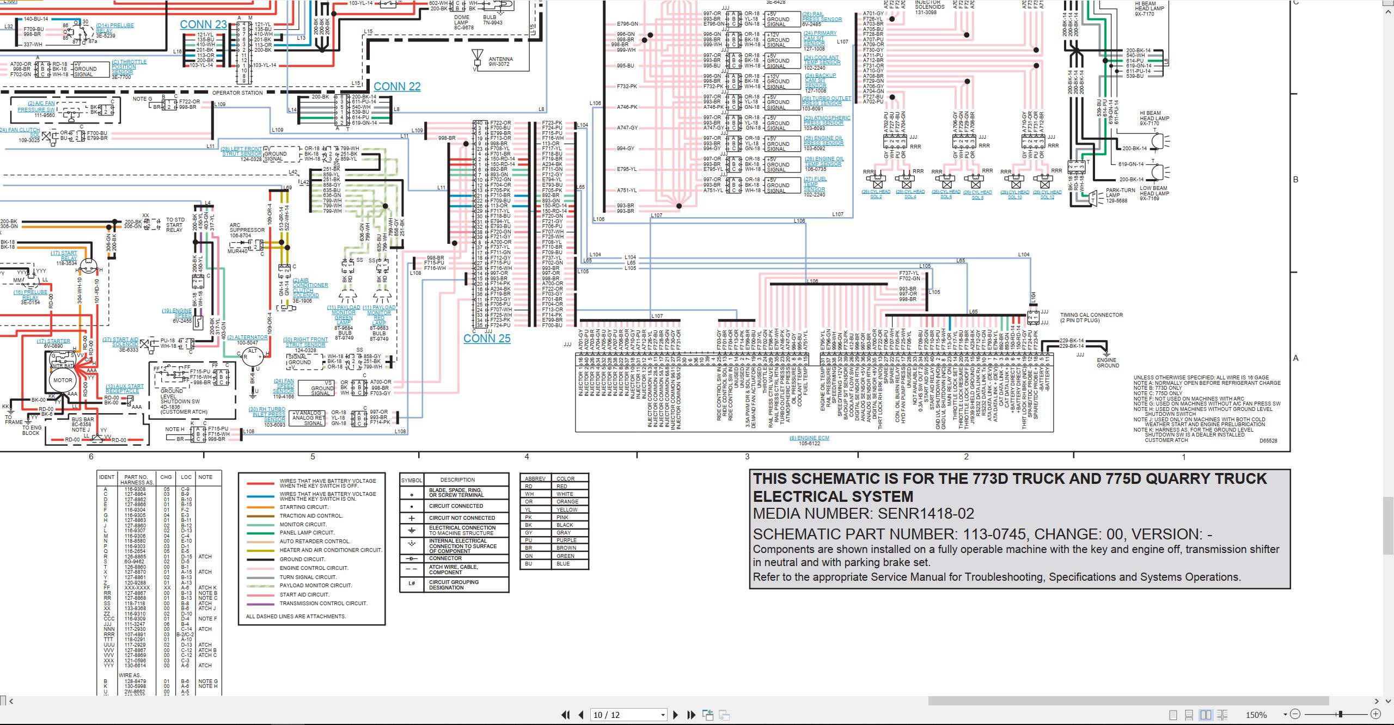
Task: Open the zoom percentage dropdown arrow
Action: click(x=1285, y=715)
